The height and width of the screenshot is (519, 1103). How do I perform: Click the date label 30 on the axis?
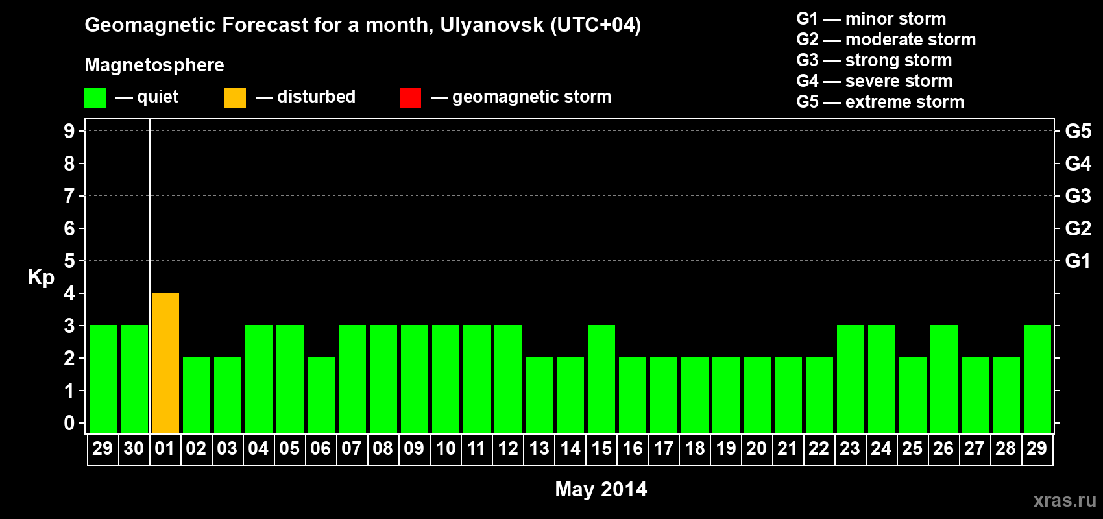(134, 449)
